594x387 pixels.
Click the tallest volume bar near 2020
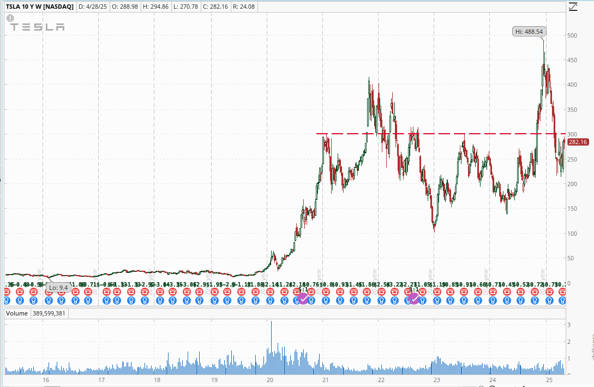[271, 347]
